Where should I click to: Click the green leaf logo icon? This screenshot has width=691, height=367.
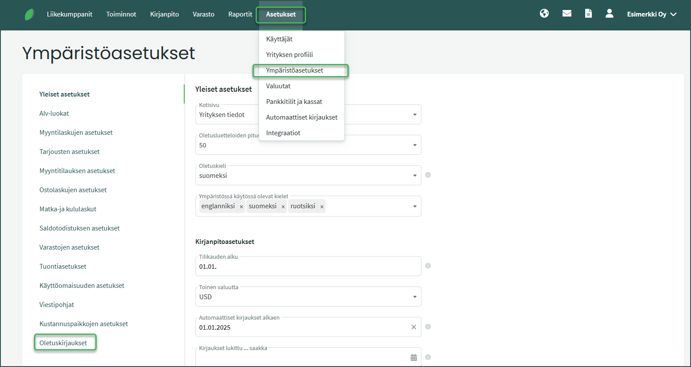click(29, 14)
